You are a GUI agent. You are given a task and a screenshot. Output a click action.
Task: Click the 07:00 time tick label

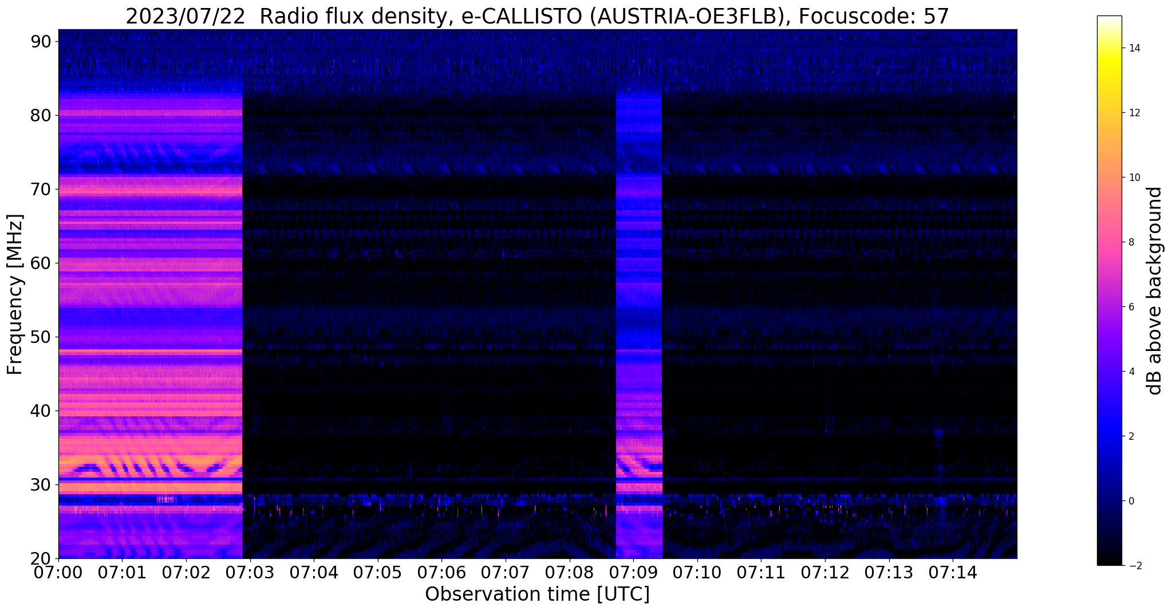[x=58, y=573]
